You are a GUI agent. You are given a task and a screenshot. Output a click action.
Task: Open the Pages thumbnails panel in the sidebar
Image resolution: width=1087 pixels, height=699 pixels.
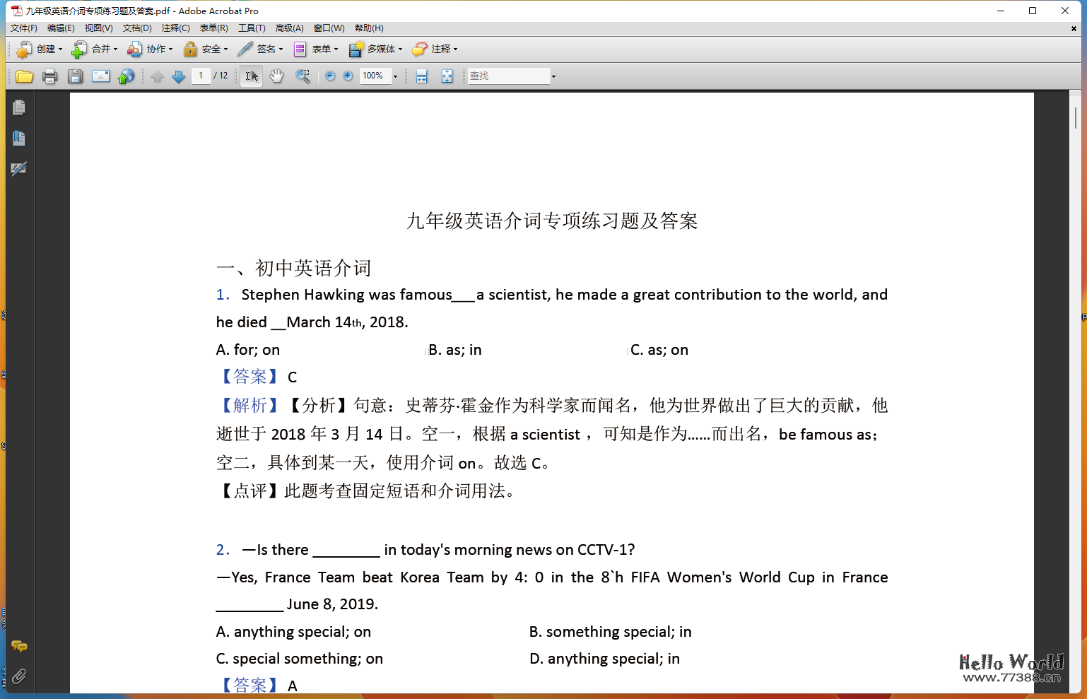pyautogui.click(x=19, y=107)
